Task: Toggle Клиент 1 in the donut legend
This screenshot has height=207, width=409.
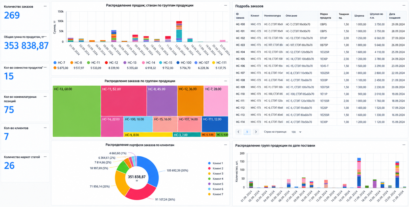Action: (215, 163)
